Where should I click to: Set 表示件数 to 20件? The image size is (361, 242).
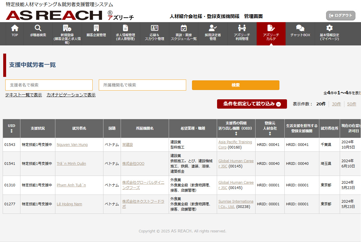point(321,104)
